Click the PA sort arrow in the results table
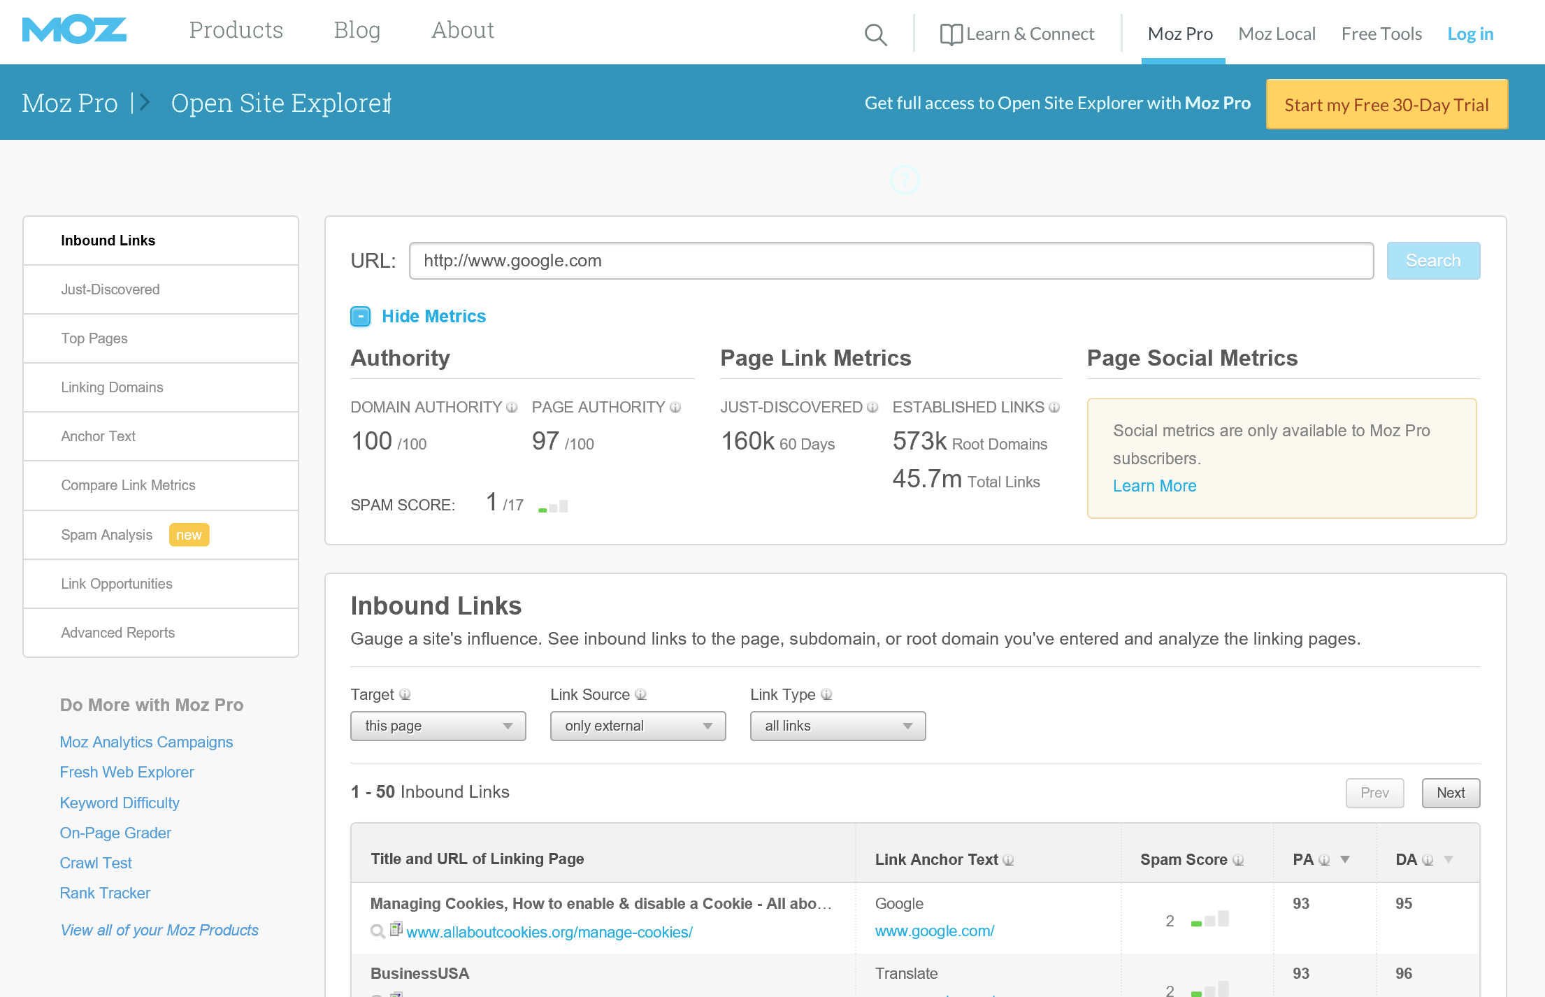1545x997 pixels. [1344, 859]
